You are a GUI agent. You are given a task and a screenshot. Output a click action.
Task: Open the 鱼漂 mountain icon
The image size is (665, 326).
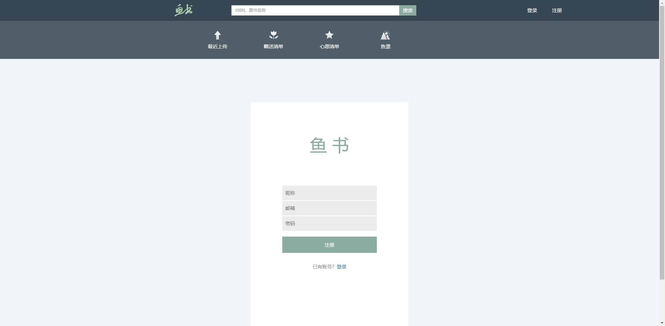coord(385,35)
